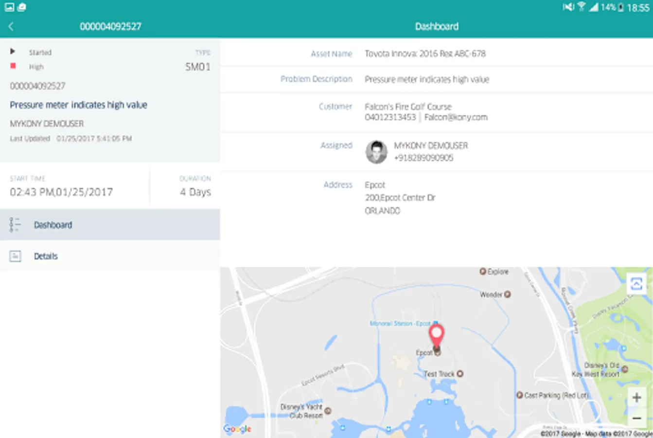This screenshot has width=653, height=438.
Task: Click the map recenter icon
Action: coord(636,283)
